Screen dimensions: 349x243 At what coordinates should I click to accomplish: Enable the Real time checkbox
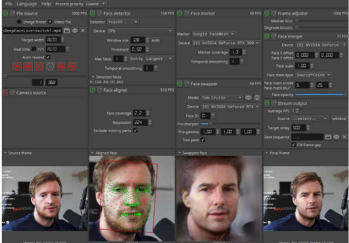(33, 49)
